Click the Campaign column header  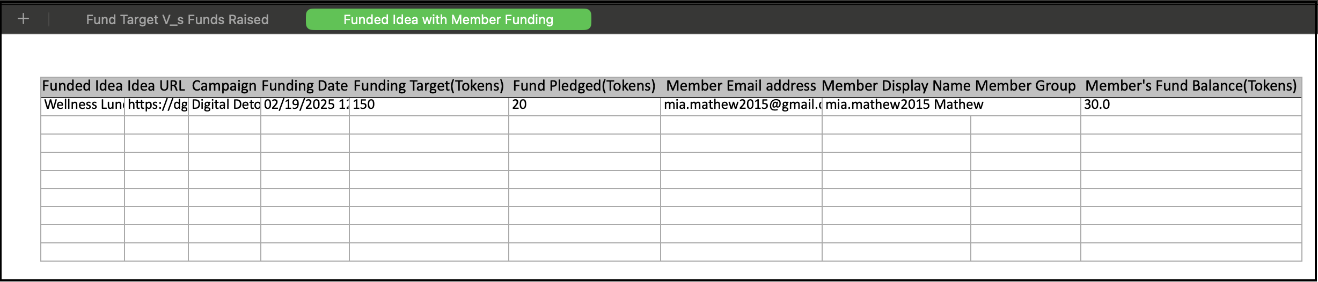[x=224, y=86]
